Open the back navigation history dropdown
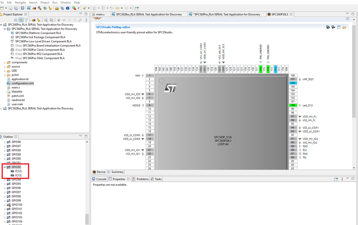Viewport: 358px width, 225px height. 122,8
